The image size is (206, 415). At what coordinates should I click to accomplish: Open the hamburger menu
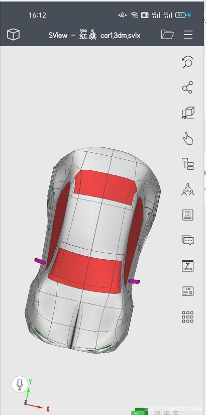pos(188,35)
